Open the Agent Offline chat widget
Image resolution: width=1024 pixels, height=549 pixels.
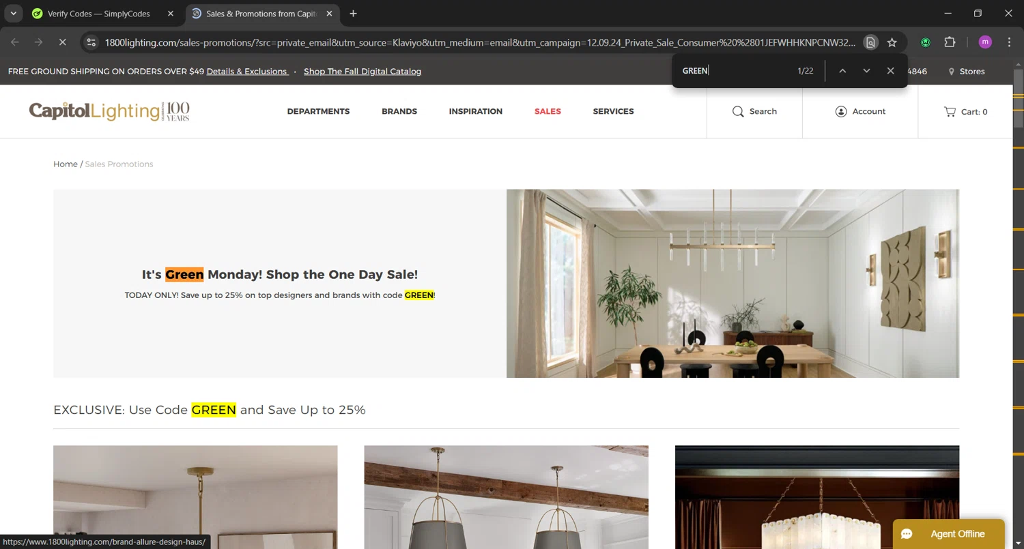[949, 534]
